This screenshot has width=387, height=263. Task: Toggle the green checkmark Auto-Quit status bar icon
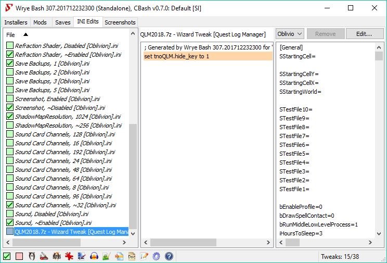pyautogui.click(x=7, y=256)
